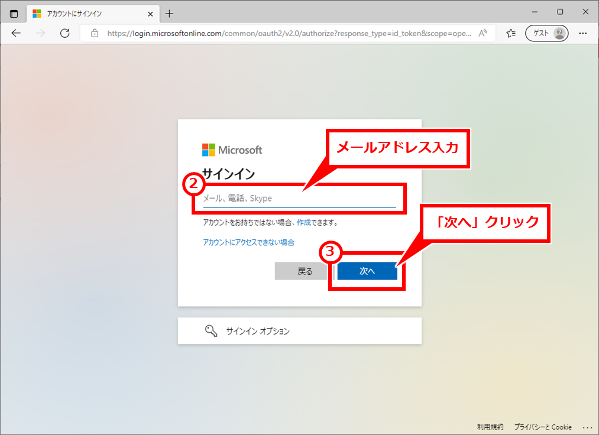599x435 pixels.
Task: Close the アカウントにサインイン tab
Action: tap(151, 14)
